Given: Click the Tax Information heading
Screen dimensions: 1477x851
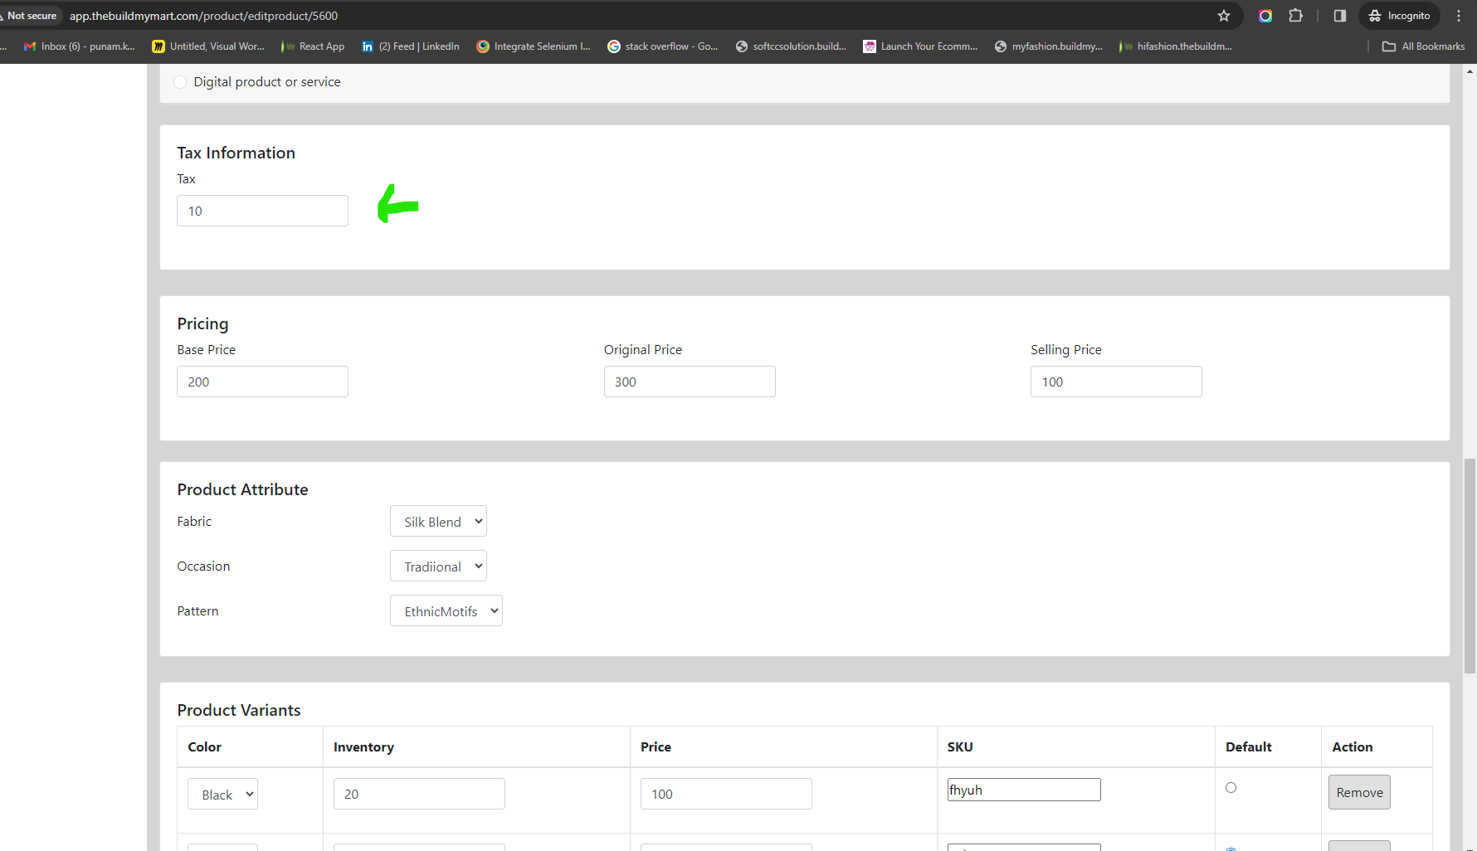Looking at the screenshot, I should point(236,153).
